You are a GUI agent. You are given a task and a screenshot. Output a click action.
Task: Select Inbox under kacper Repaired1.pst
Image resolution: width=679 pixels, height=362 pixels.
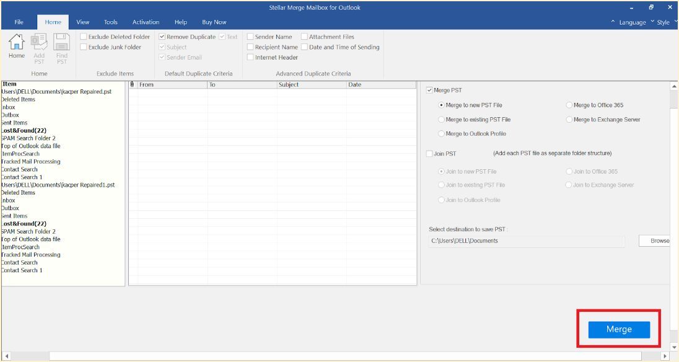point(8,200)
